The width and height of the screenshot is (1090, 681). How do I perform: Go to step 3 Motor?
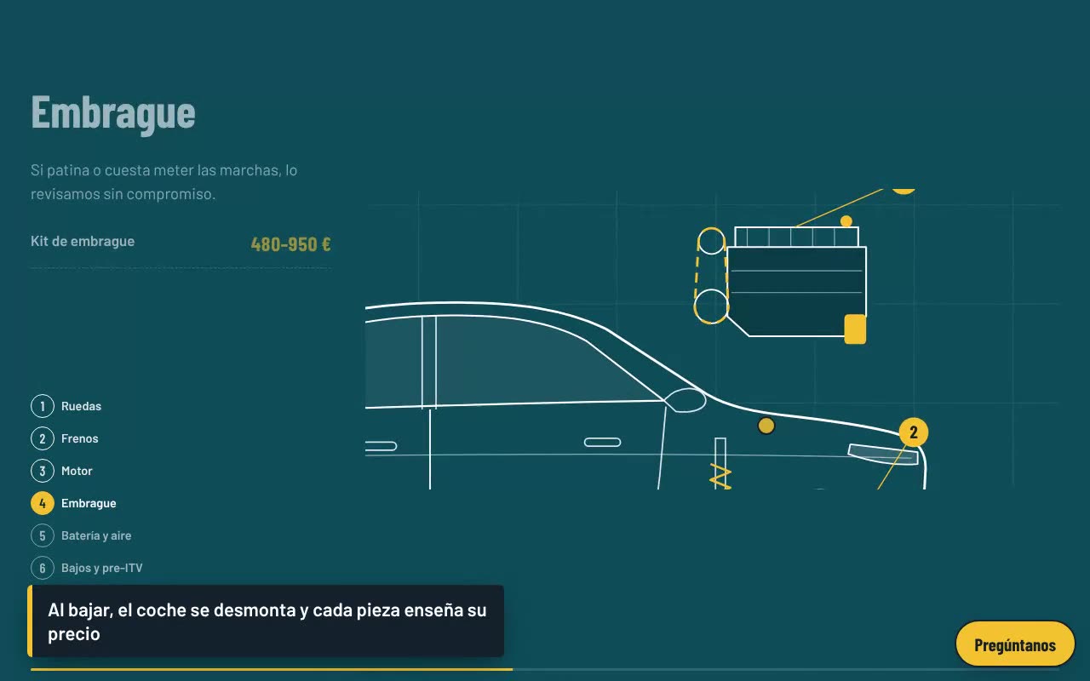click(62, 471)
